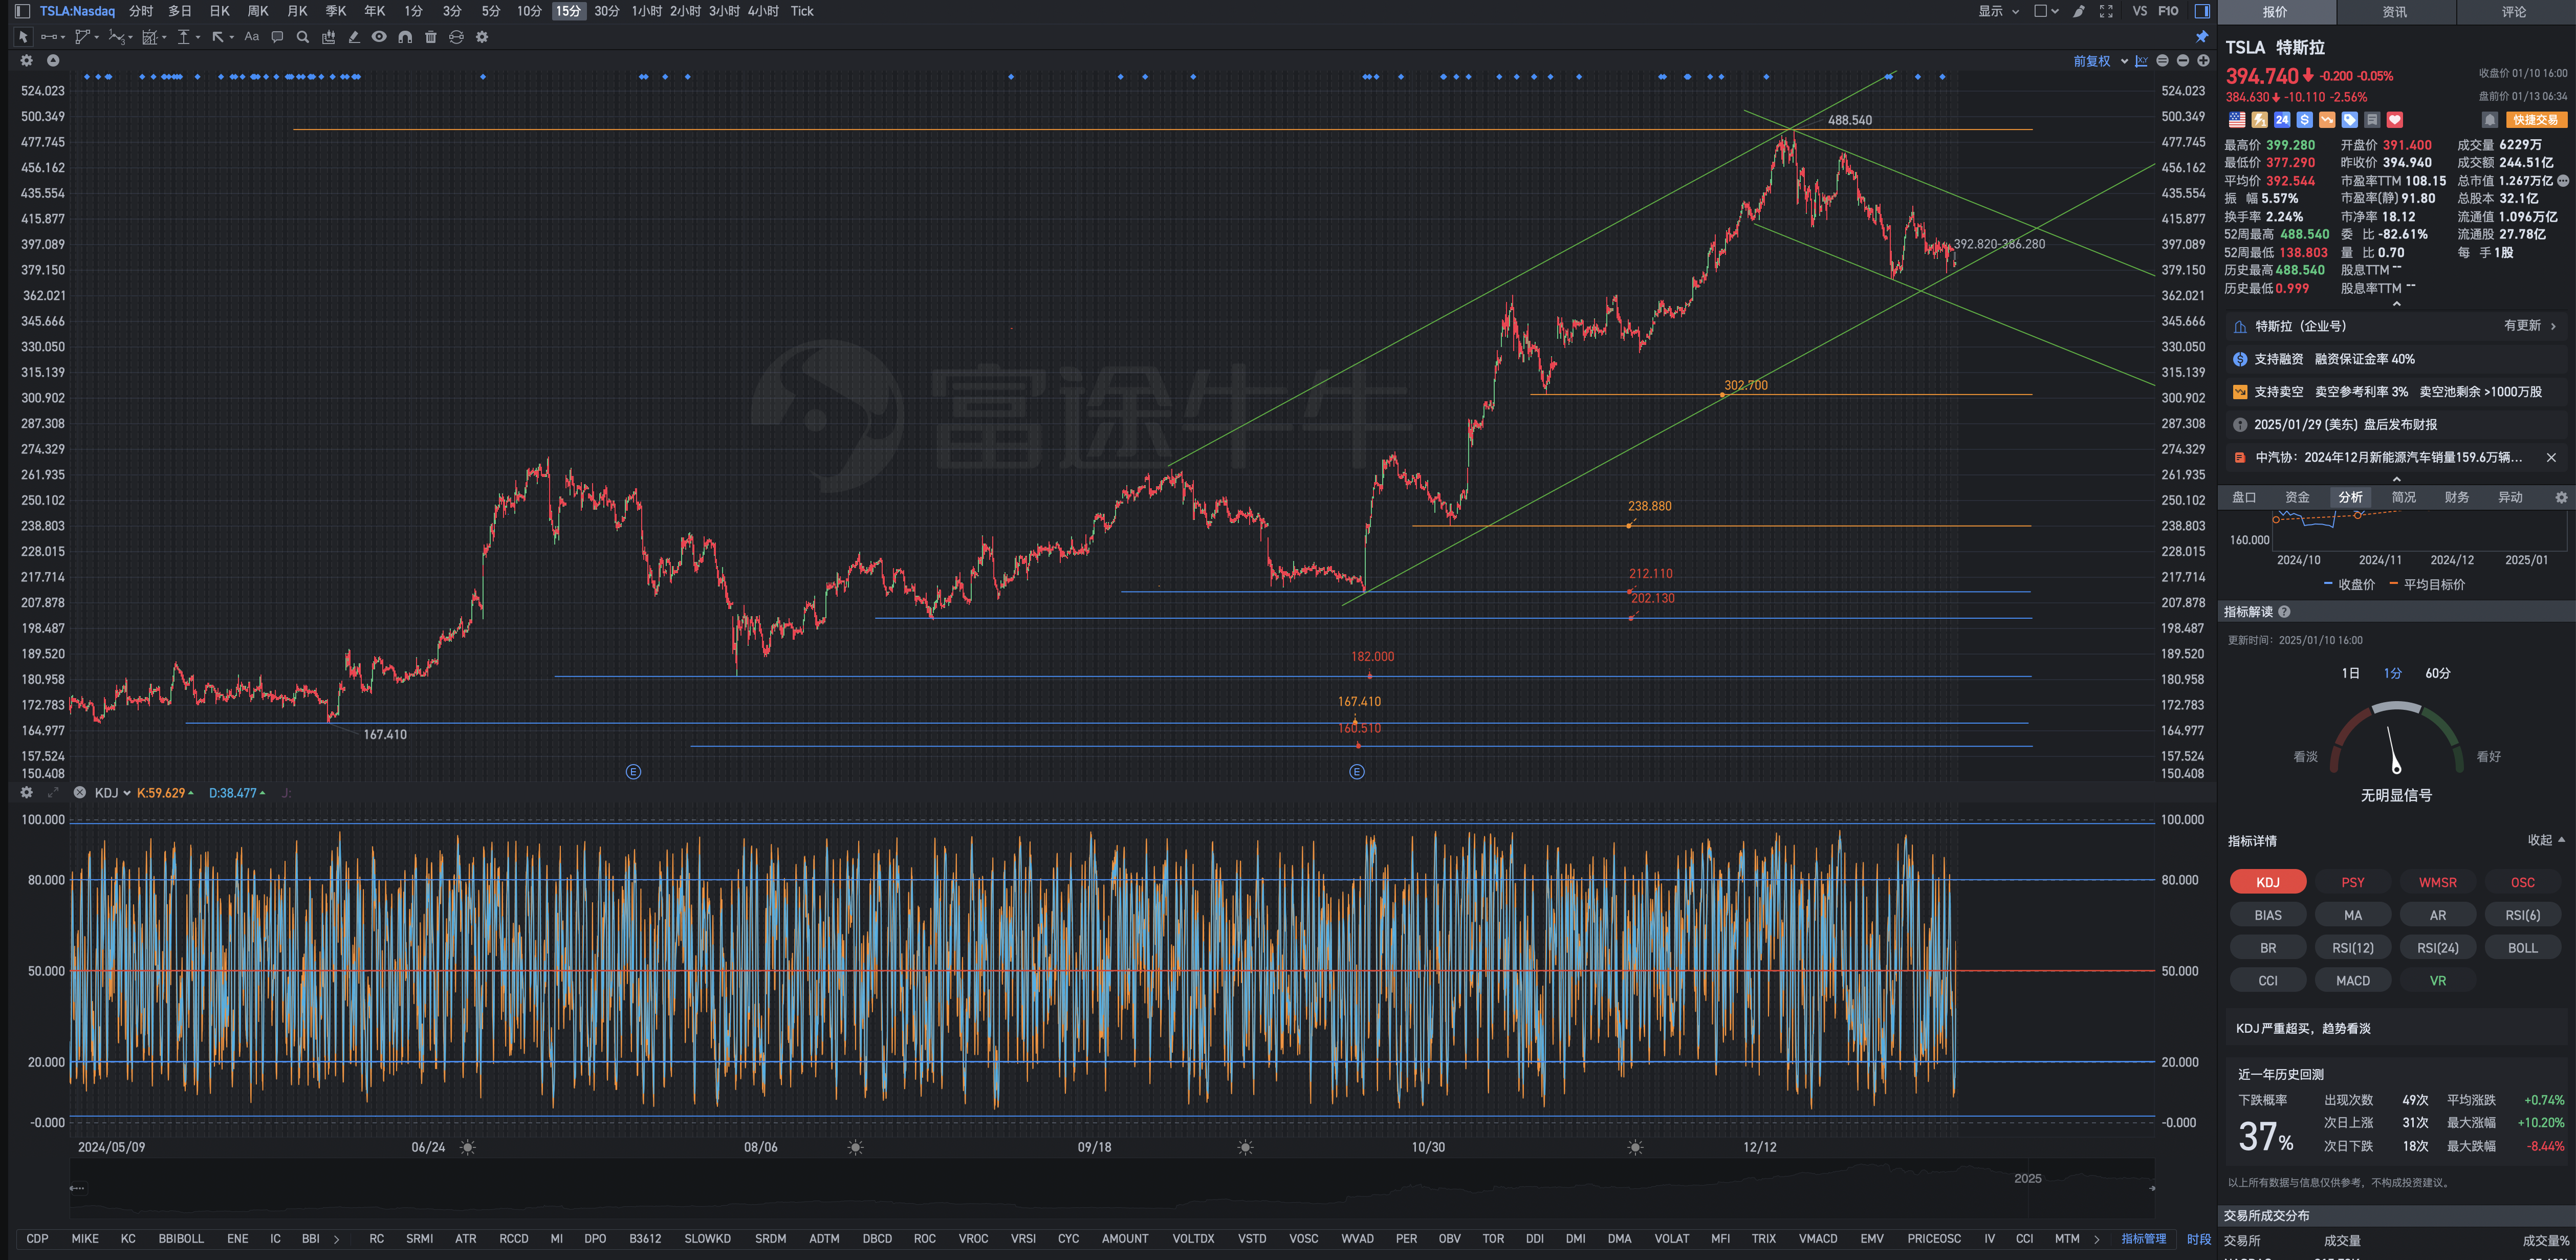
Task: Click the blue 24-hour trading icon
Action: 2282,120
